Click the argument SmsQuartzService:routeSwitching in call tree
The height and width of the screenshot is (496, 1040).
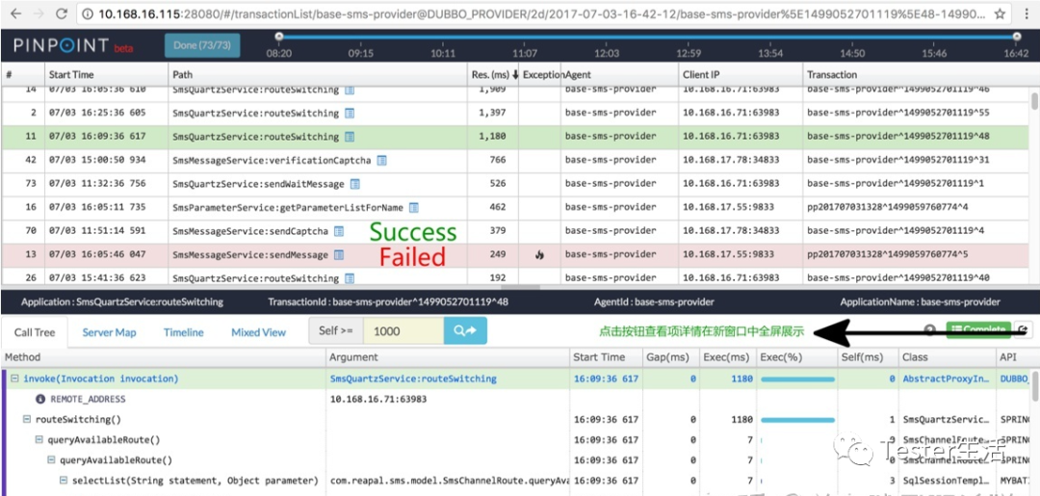pyautogui.click(x=413, y=379)
